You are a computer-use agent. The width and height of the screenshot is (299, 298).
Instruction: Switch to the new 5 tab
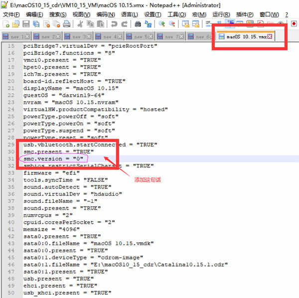tap(140, 36)
